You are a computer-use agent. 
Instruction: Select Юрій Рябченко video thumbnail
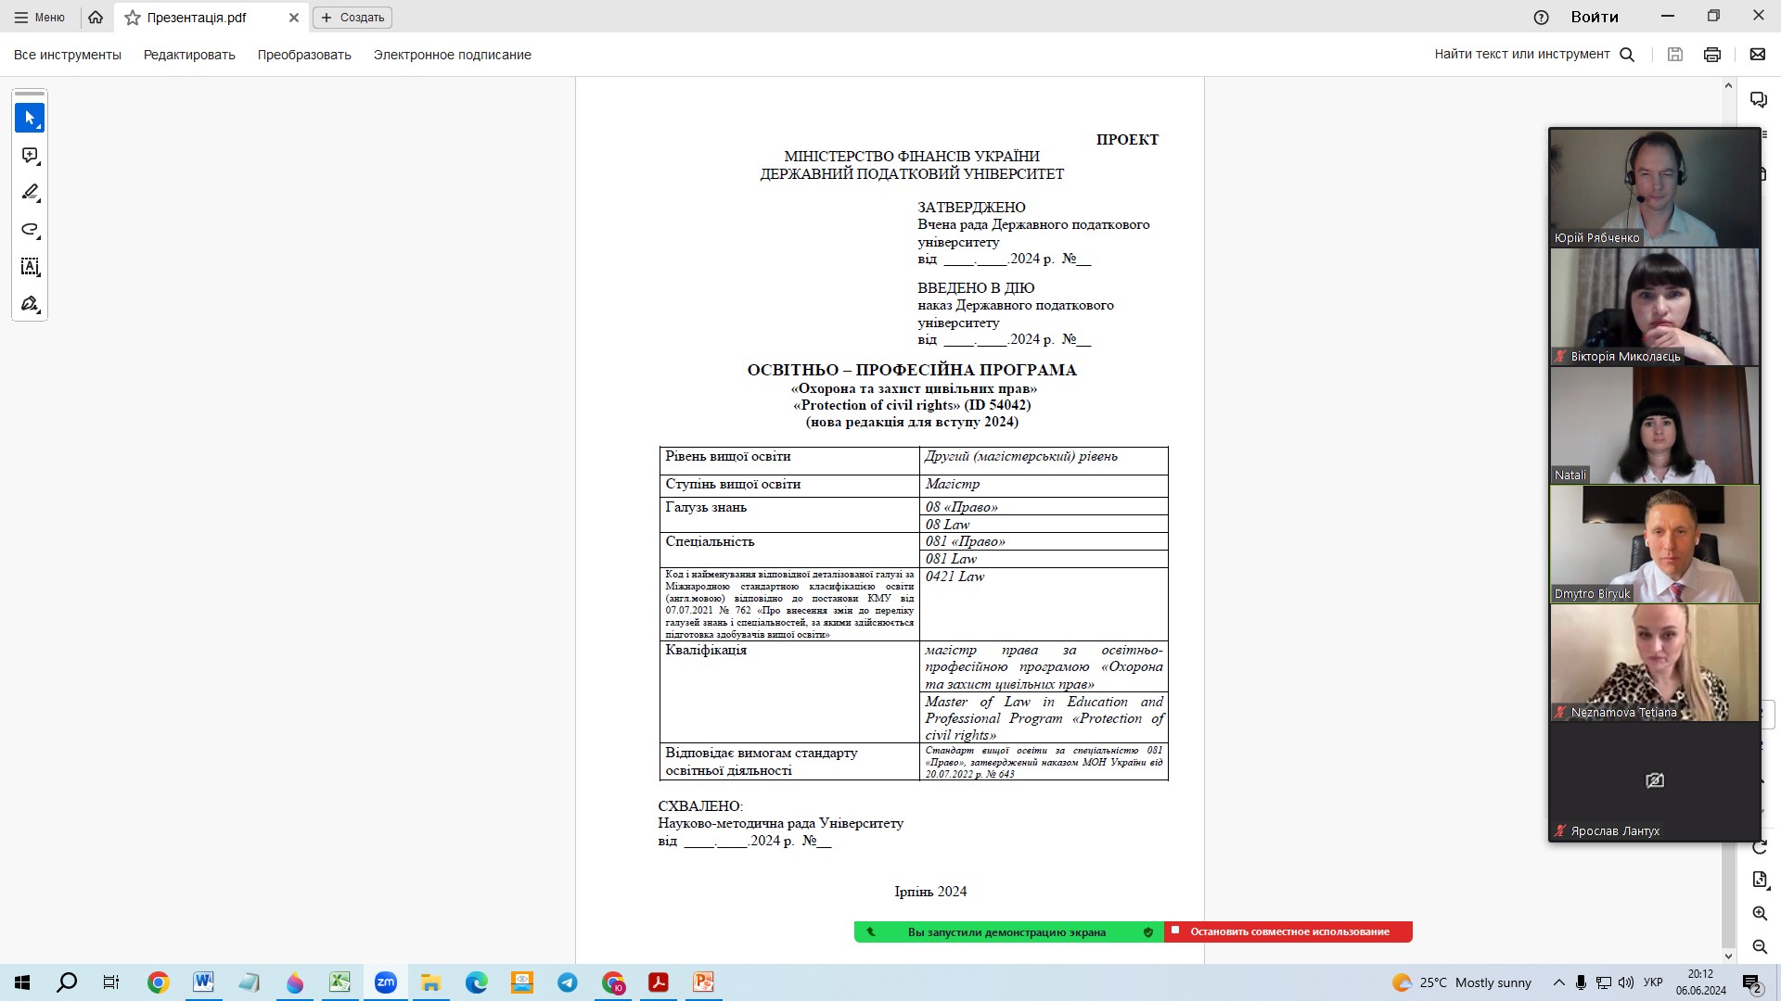tap(1655, 188)
